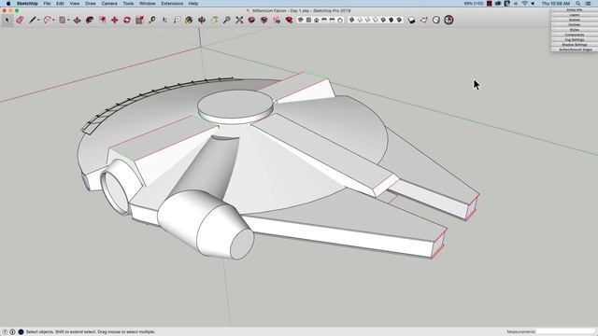
Task: Switch to Front standard view
Action: 316,20
